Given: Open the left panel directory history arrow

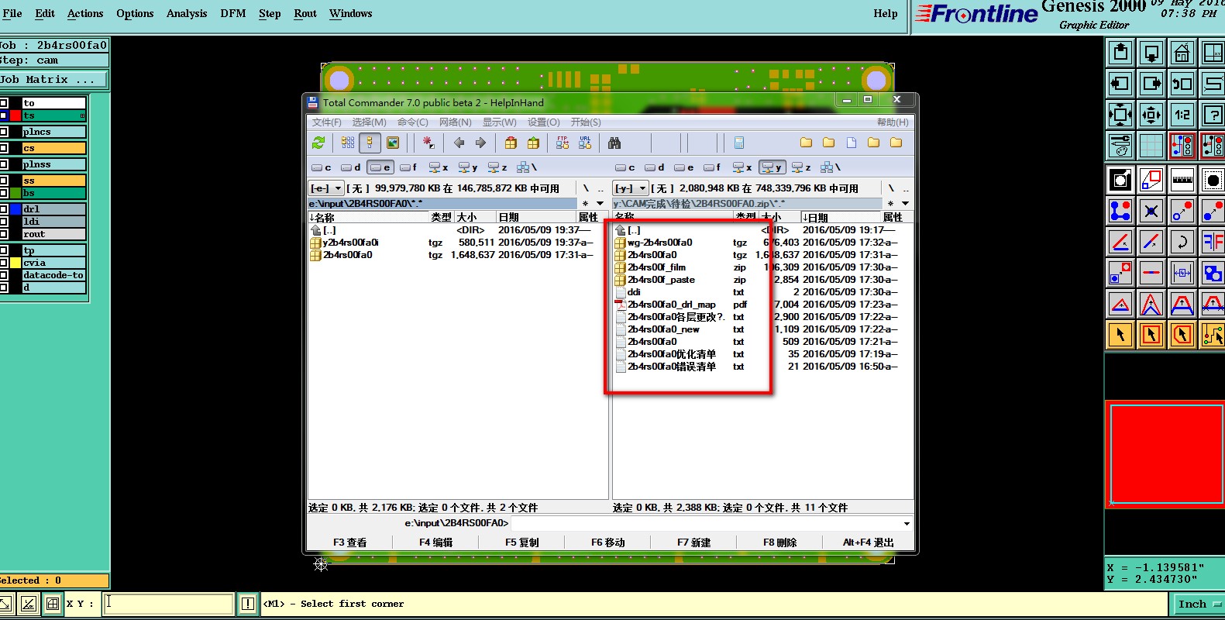Looking at the screenshot, I should coord(600,204).
